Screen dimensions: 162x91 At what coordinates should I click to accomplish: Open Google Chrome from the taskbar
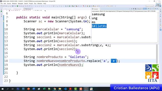click(55, 89)
